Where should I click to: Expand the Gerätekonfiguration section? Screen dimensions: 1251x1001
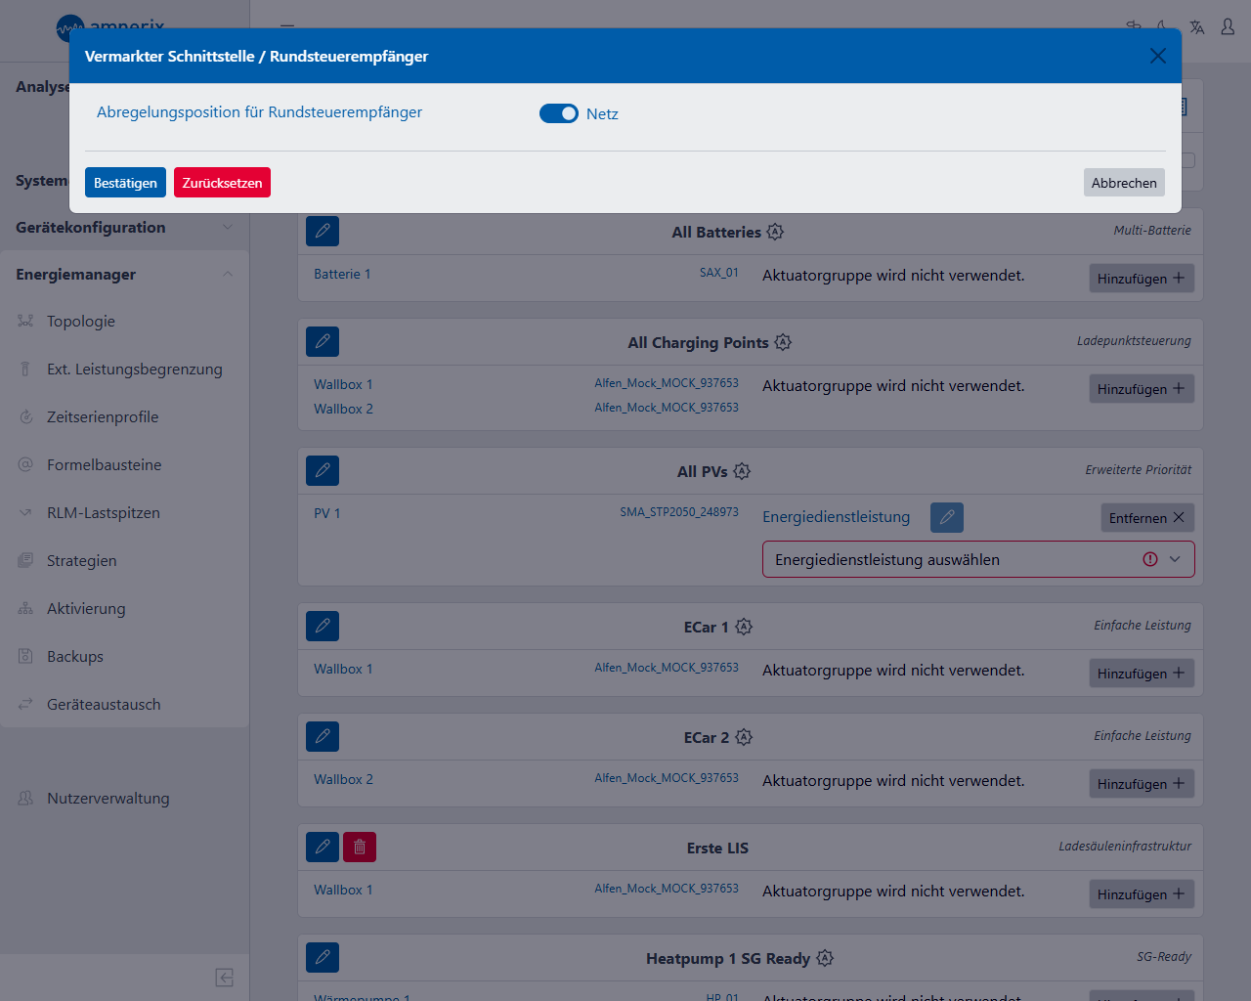tap(124, 228)
